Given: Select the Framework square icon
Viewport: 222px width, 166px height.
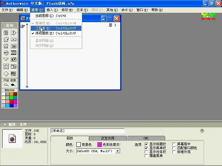Looking at the screenshot, I should [6, 66].
